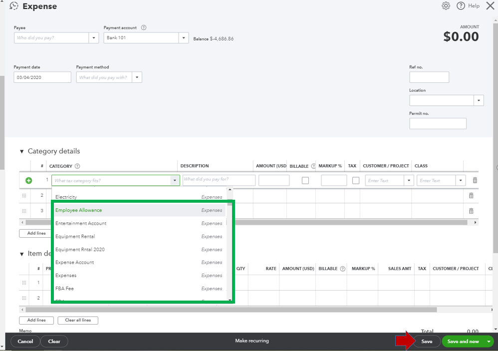Grab the drag handle of item line 2
Image resolution: width=498 pixels, height=351 pixels.
coord(24,298)
